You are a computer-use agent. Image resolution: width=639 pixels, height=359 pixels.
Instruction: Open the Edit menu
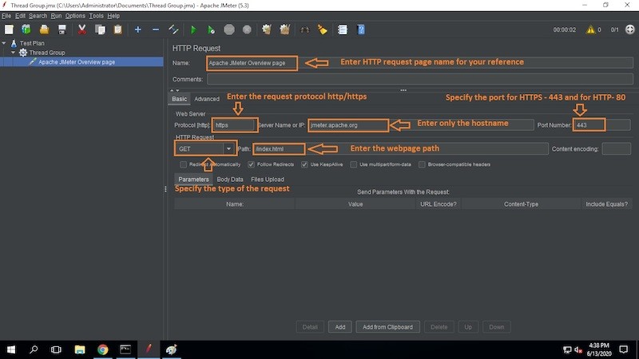20,16
